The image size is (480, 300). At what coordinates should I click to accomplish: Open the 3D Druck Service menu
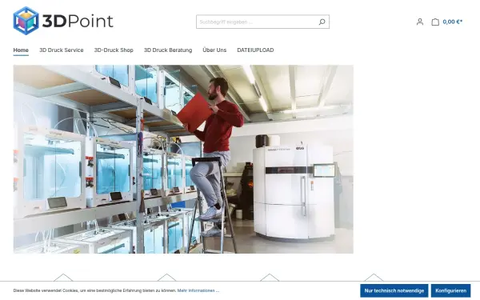(x=62, y=50)
